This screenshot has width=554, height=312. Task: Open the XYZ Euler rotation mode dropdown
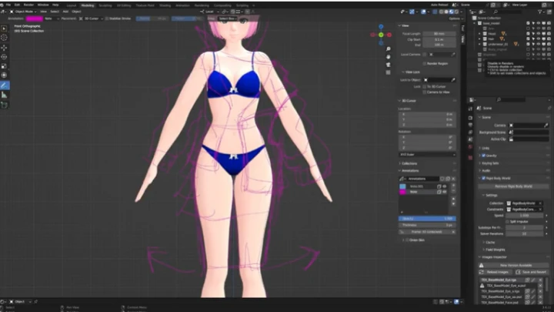427,155
